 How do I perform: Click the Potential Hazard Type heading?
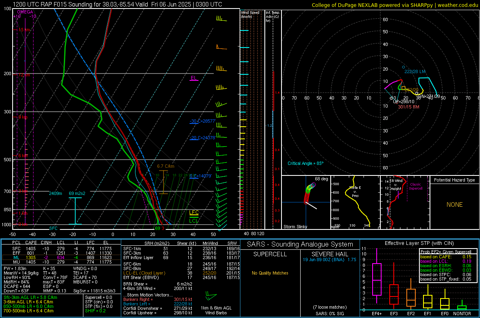pos(454,180)
